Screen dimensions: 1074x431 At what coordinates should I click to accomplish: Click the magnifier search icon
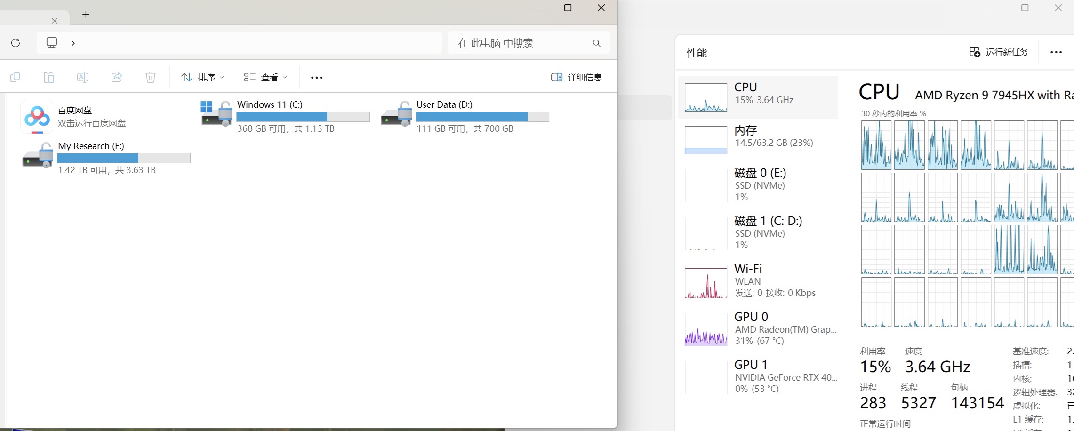(x=596, y=43)
